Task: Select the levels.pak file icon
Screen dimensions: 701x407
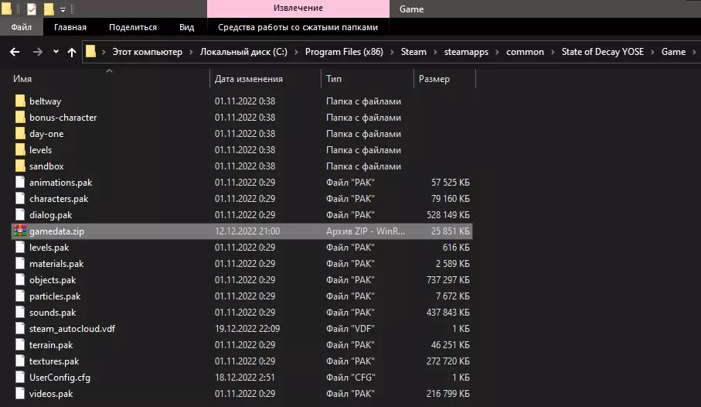Action: pos(20,247)
